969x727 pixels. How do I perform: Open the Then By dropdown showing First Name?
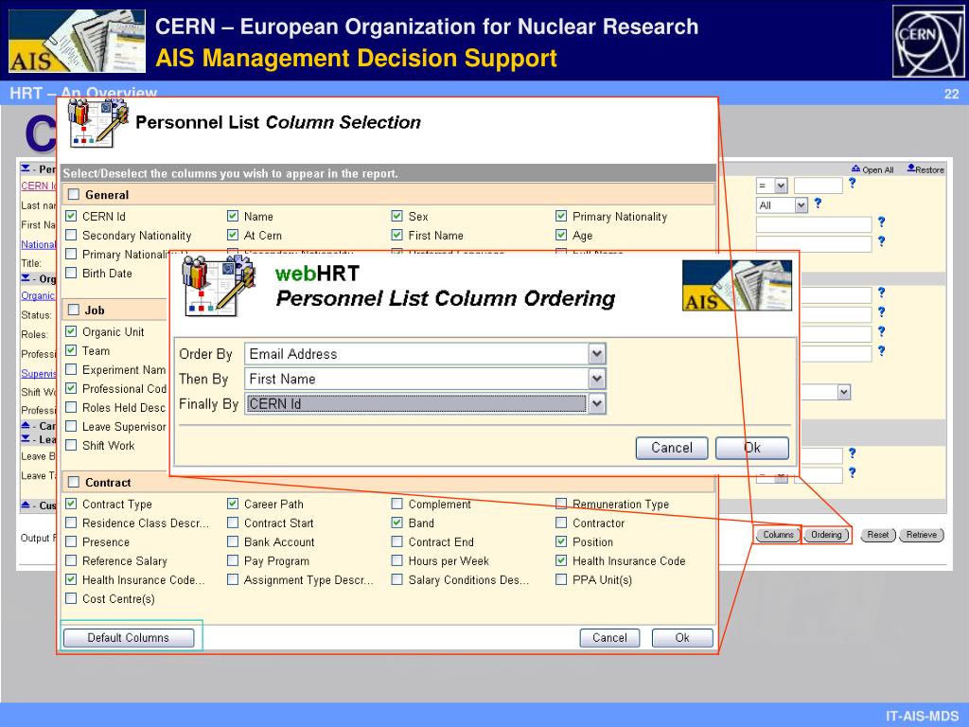pos(425,379)
